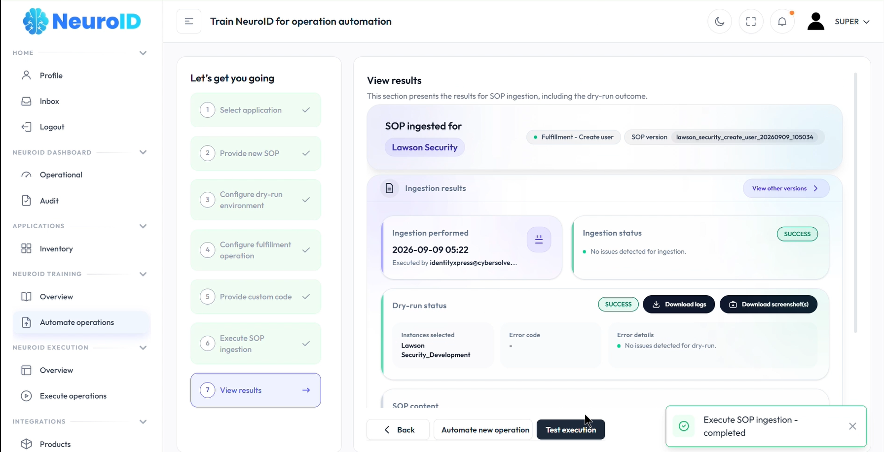Click the results panel vertical scrollbar

(855, 202)
